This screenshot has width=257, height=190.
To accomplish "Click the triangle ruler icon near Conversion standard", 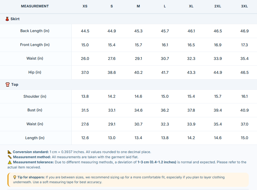I will click(9, 152).
